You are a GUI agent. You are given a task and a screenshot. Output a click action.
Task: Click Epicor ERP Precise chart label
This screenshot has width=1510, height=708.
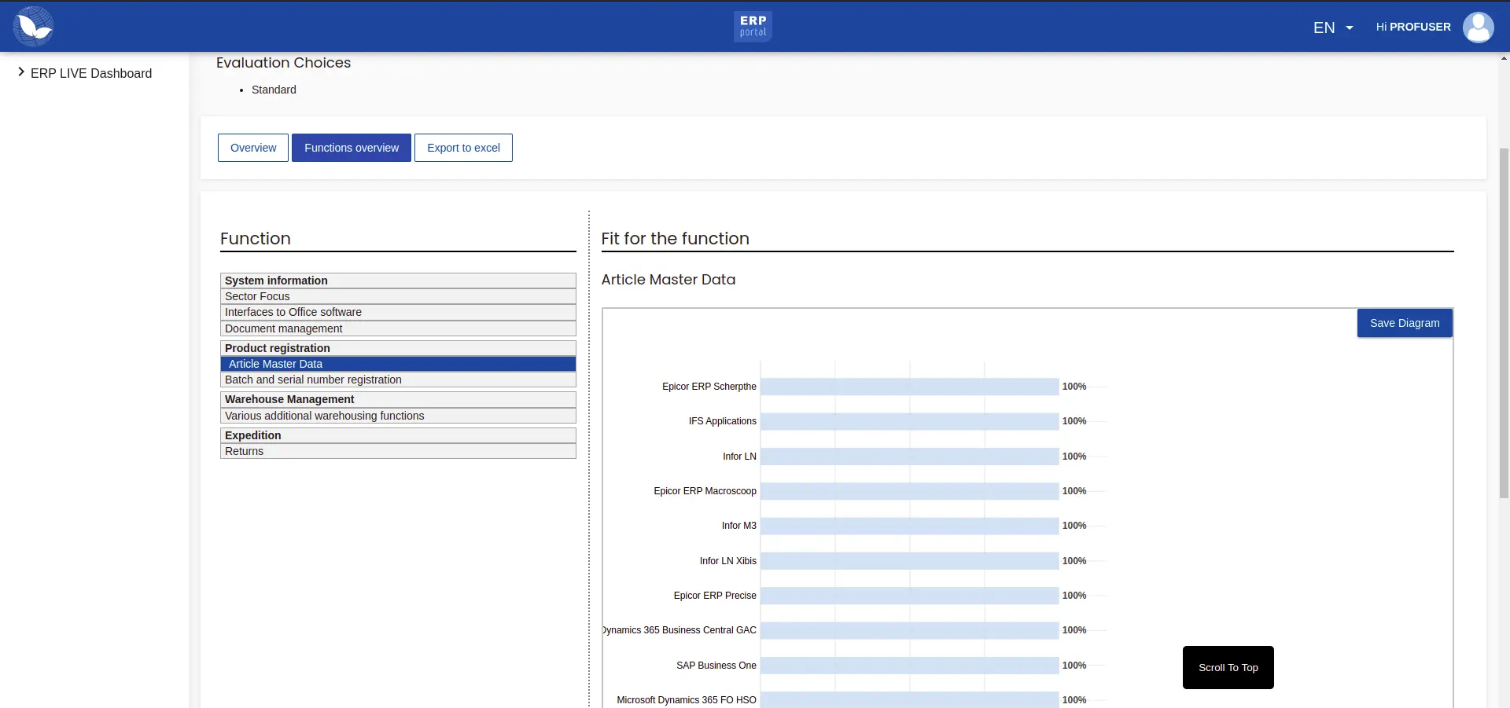pyautogui.click(x=714, y=596)
